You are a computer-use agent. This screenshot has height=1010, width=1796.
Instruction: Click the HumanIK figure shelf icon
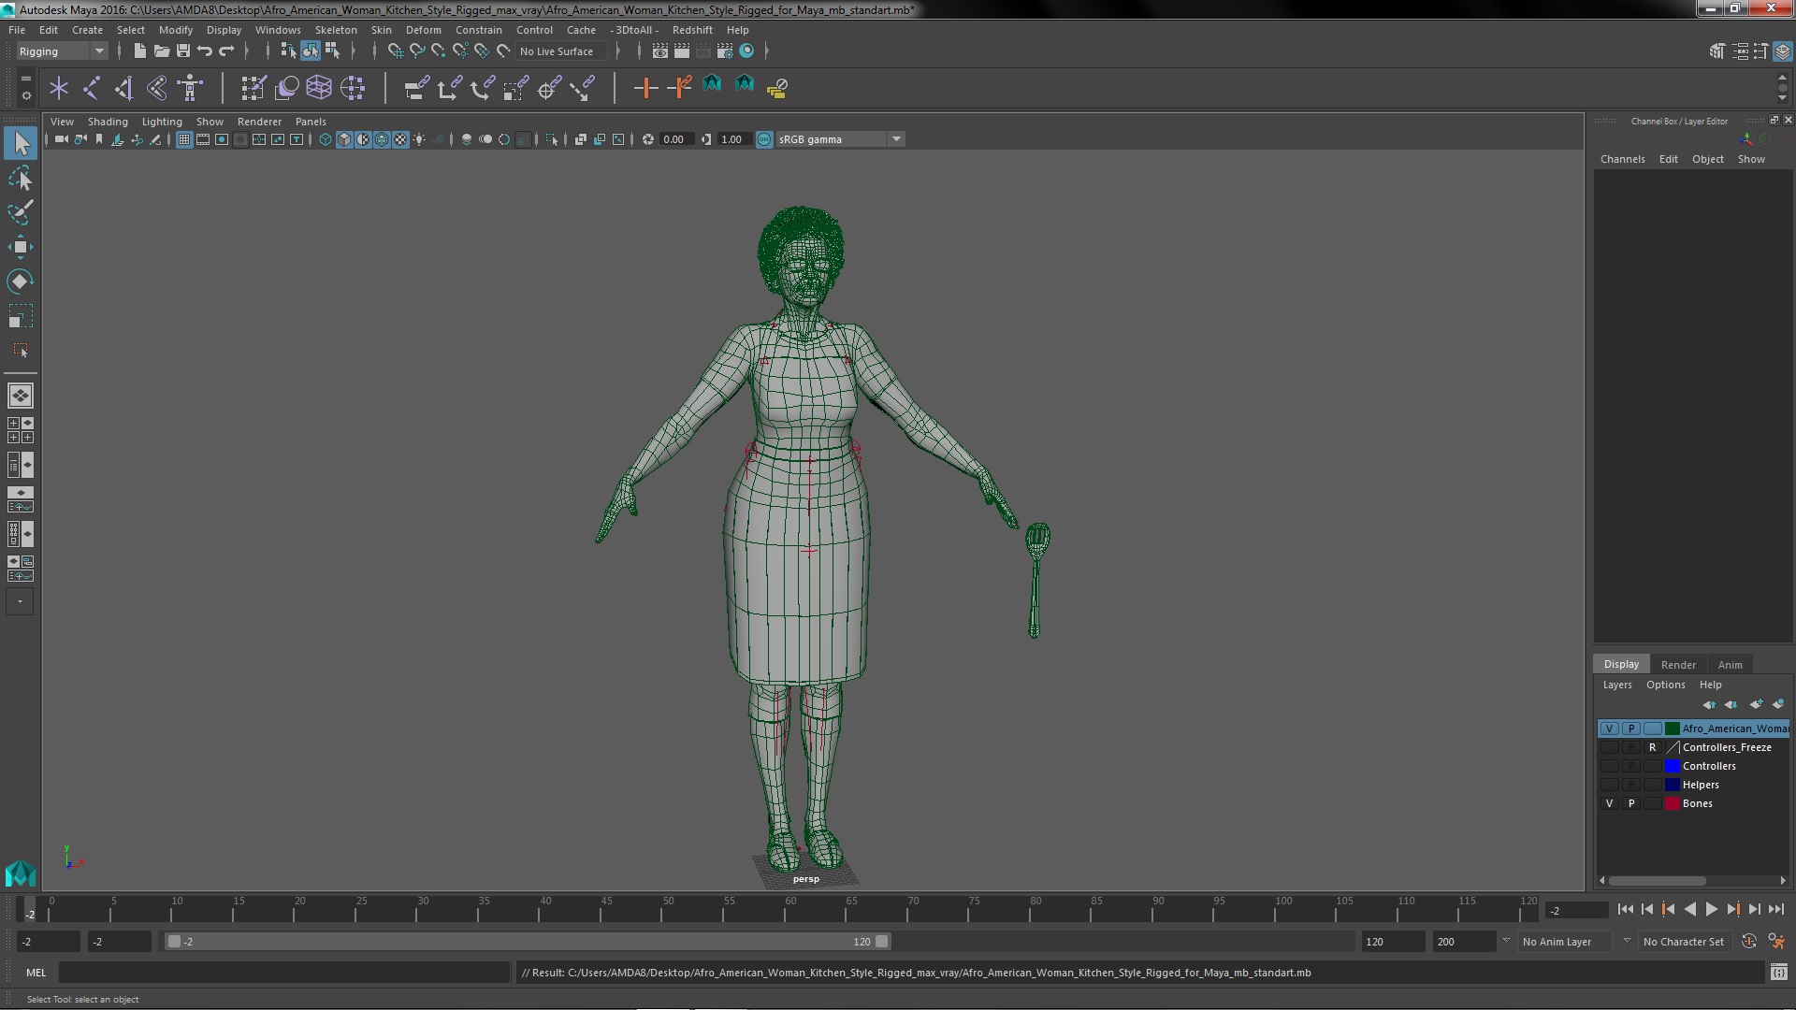pos(190,88)
